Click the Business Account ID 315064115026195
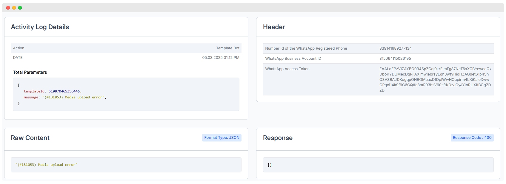Image resolution: width=506 pixels, height=184 pixels. (x=395, y=59)
